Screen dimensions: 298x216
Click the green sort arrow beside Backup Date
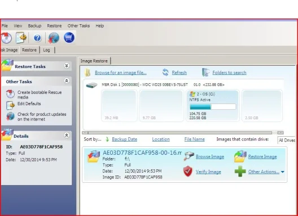point(107,139)
